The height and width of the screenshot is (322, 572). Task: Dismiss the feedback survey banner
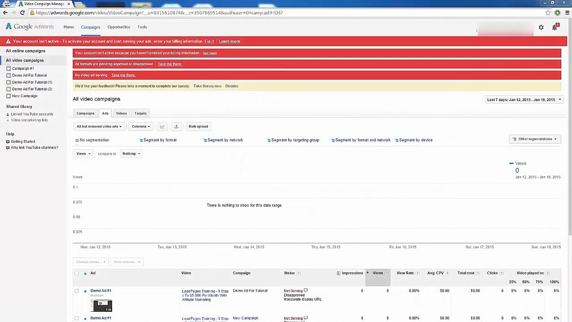[231, 86]
